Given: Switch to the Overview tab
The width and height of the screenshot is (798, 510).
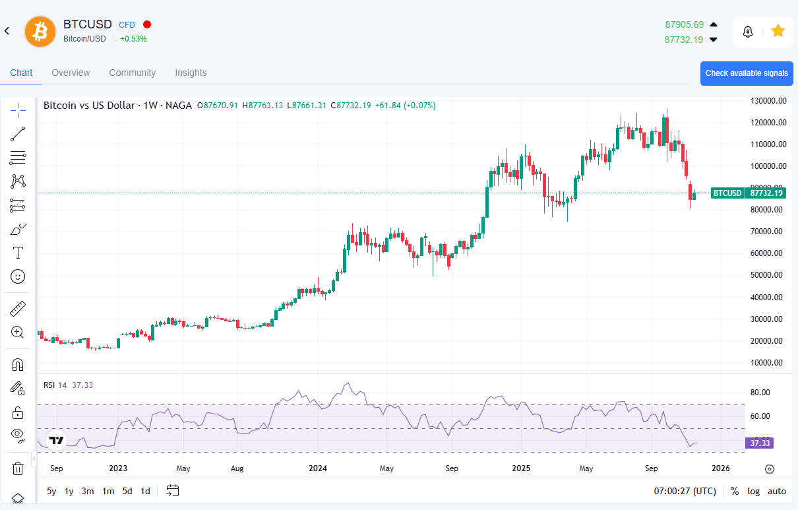Looking at the screenshot, I should coord(71,73).
